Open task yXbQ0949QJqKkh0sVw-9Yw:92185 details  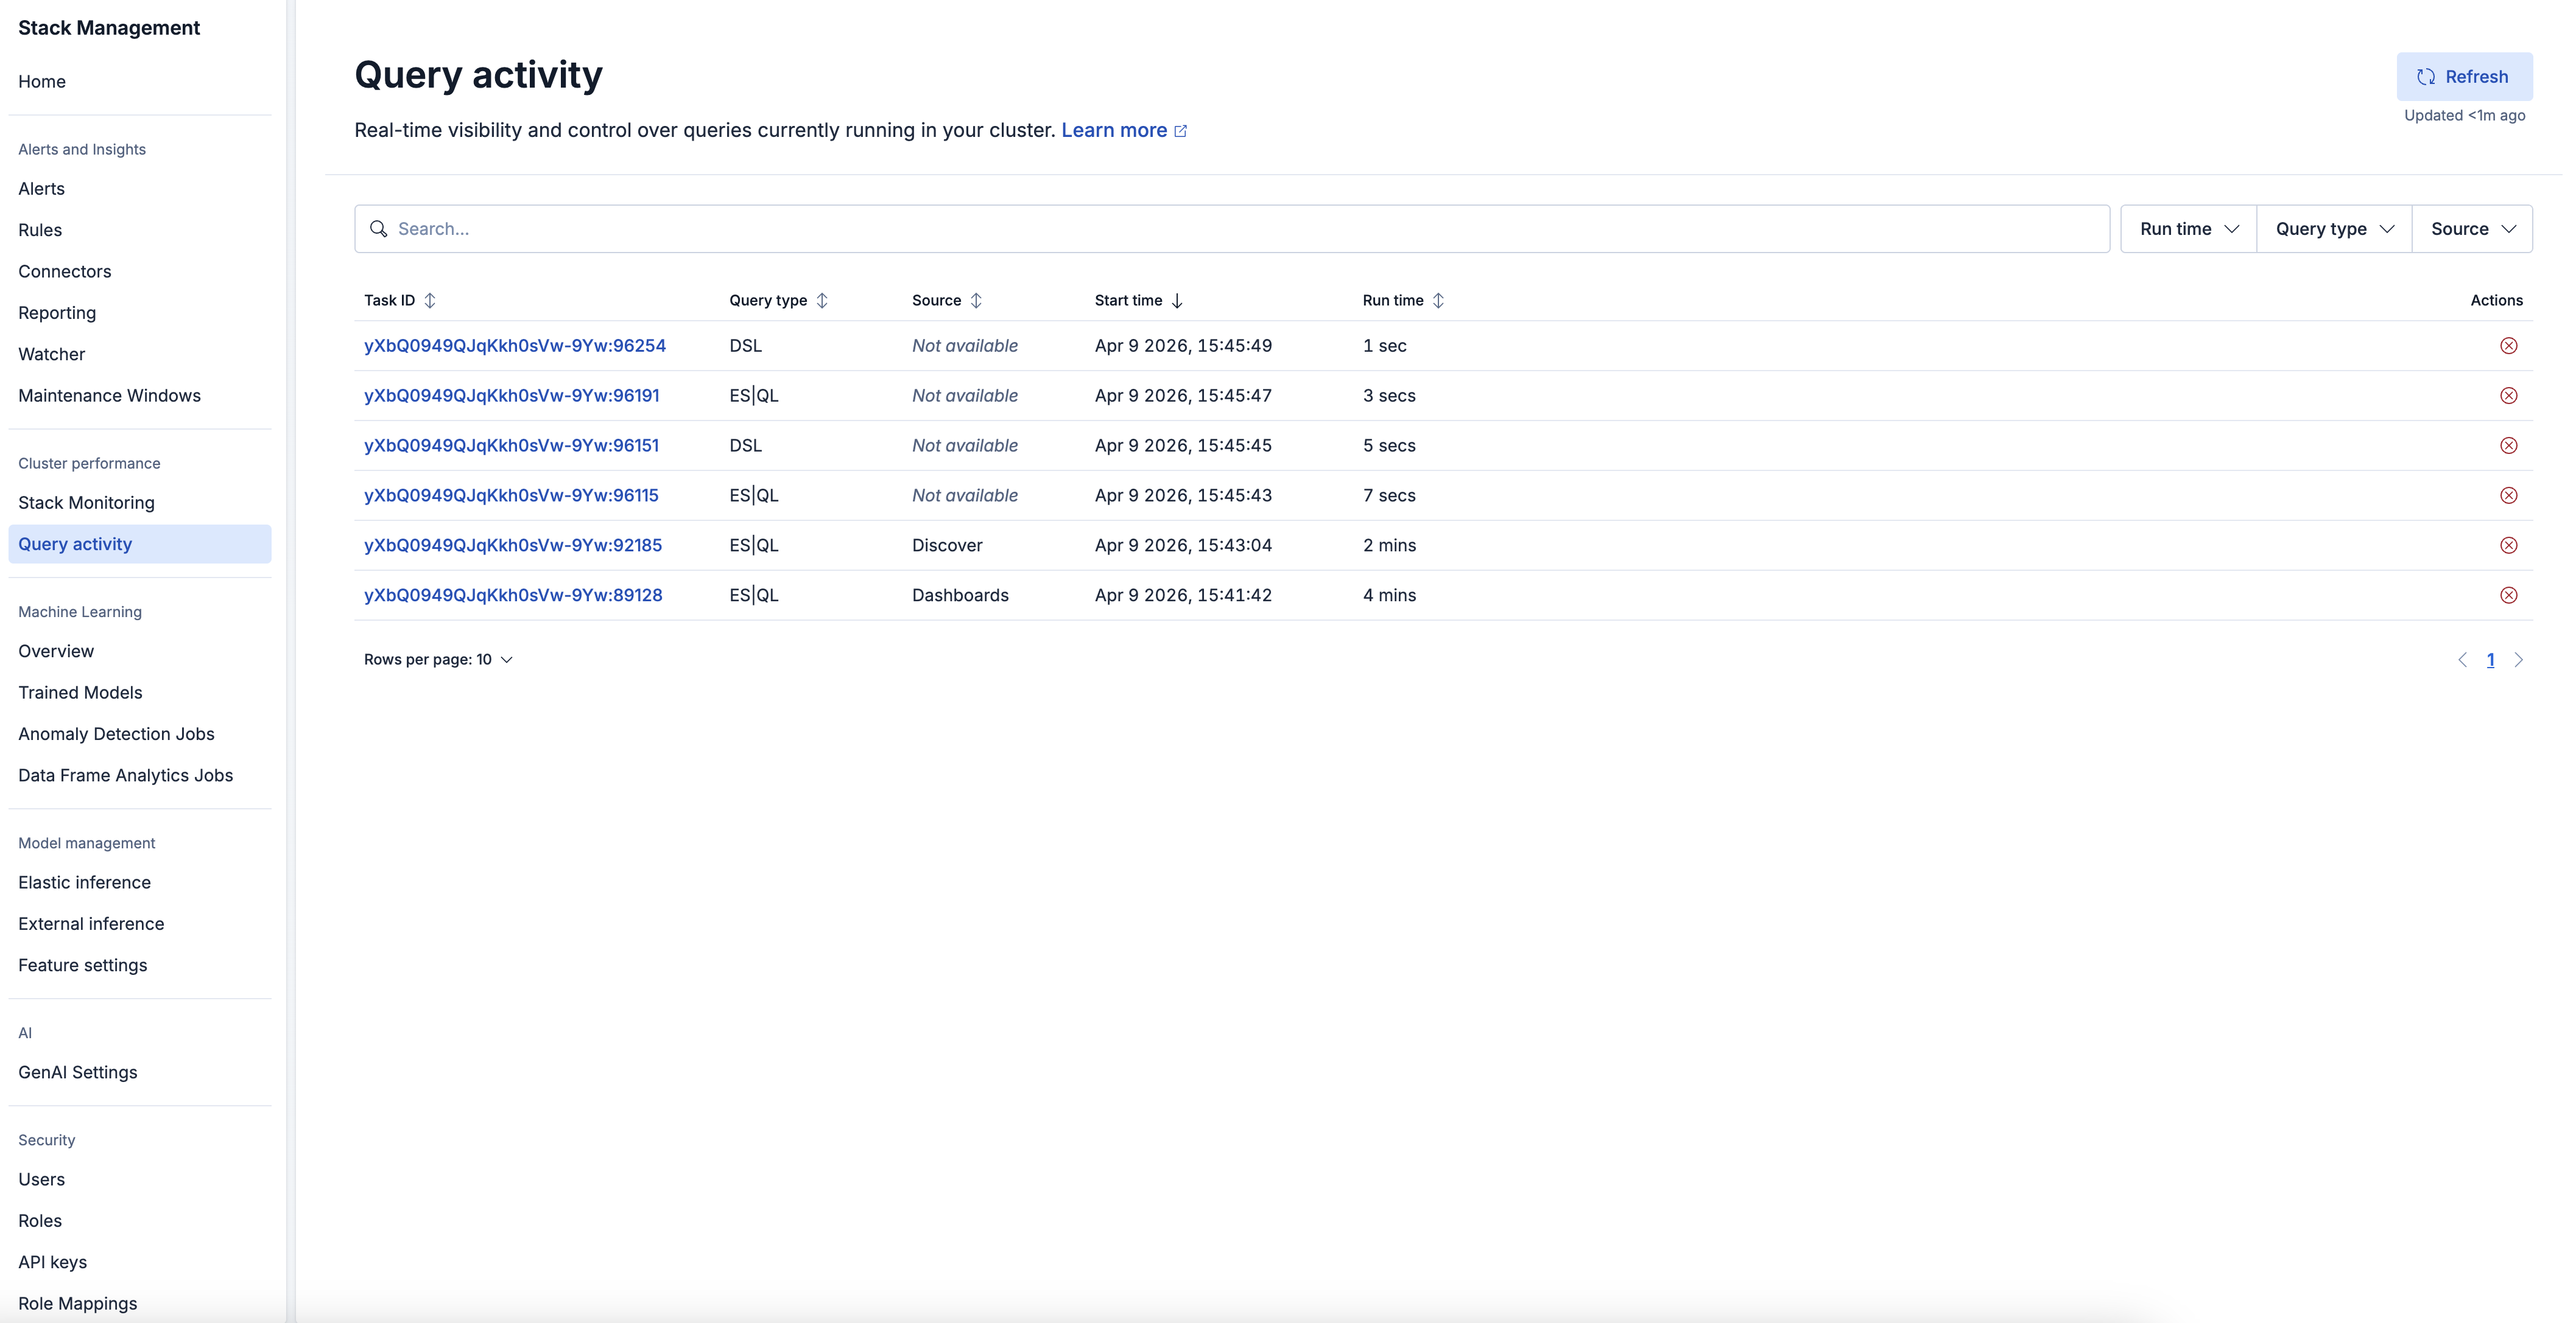pyautogui.click(x=513, y=545)
